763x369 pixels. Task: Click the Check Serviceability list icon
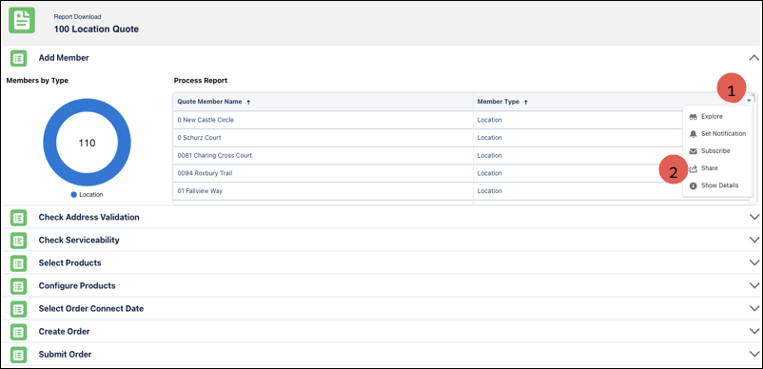point(18,241)
